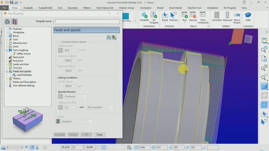
Task: Open Echo Commands
Action: (x=203, y=15)
